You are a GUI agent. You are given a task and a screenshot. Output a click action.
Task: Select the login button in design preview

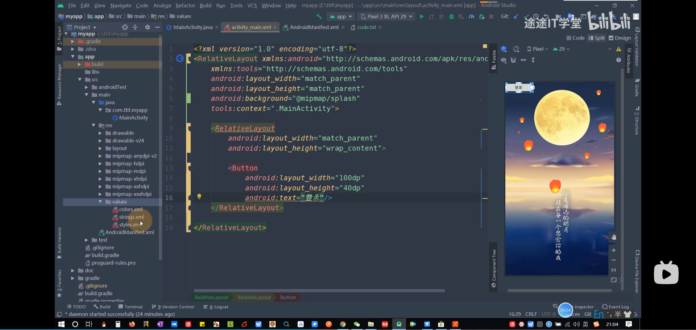[x=519, y=87]
